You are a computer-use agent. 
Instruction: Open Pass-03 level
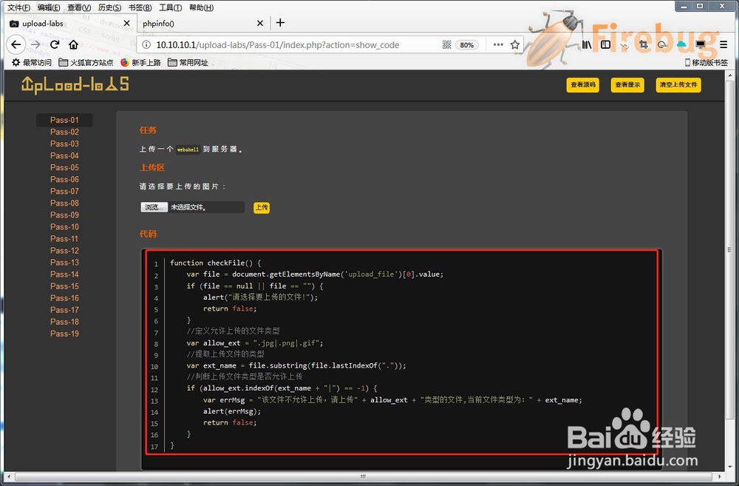(x=64, y=144)
